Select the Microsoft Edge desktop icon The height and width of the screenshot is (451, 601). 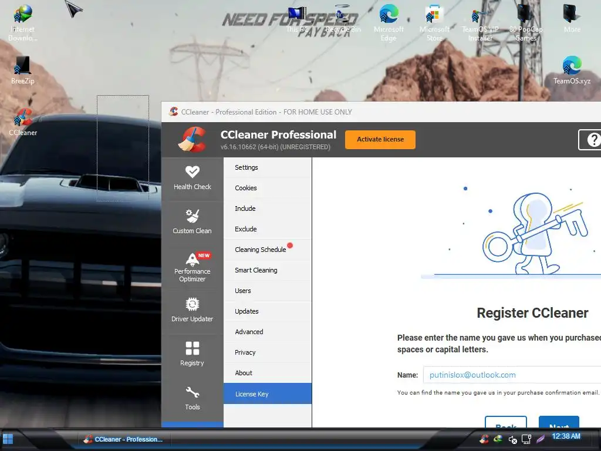pyautogui.click(x=389, y=22)
